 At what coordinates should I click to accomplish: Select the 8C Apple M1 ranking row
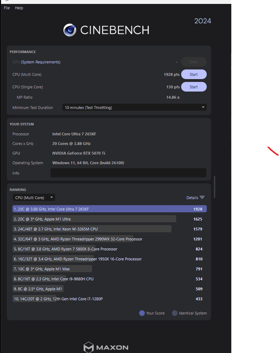[110, 289]
